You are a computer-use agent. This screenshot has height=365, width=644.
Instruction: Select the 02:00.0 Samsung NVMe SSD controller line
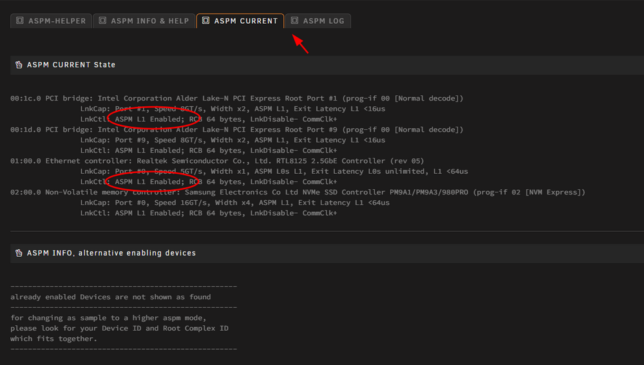[x=298, y=192]
